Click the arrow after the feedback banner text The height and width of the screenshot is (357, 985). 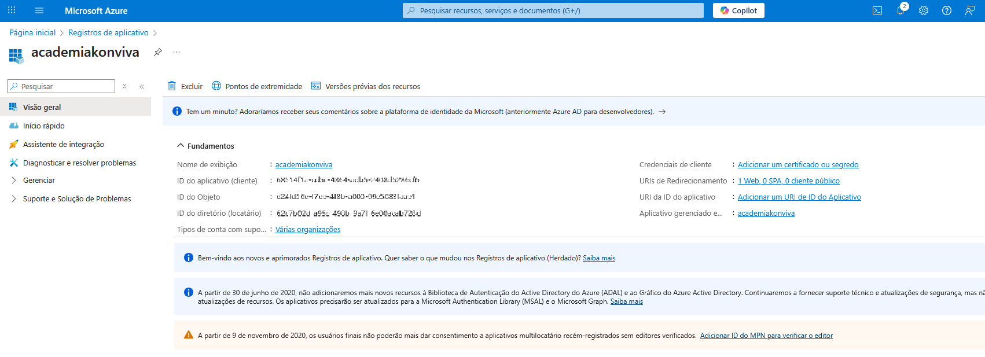pos(662,112)
